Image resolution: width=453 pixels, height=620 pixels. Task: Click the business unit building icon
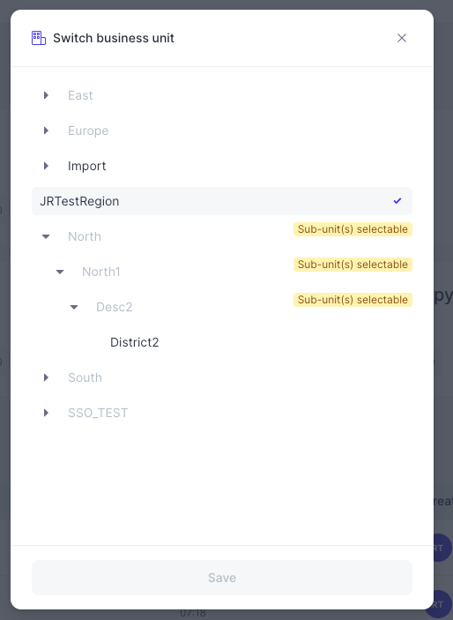click(x=39, y=38)
